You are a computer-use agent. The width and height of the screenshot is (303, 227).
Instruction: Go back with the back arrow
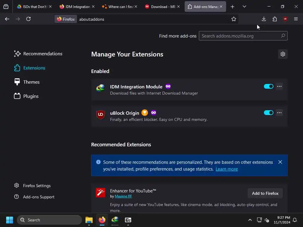pyautogui.click(x=7, y=19)
